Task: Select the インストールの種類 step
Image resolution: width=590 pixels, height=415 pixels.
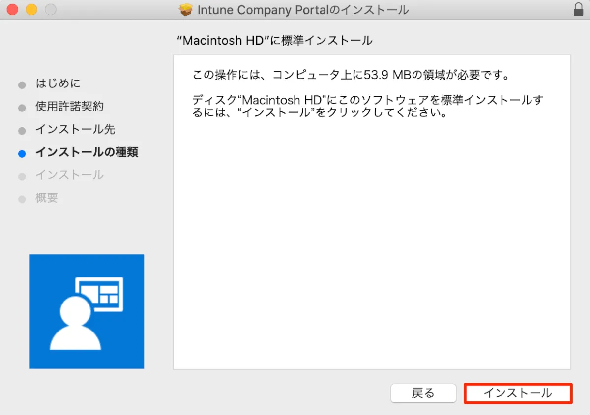Action: click(x=87, y=153)
